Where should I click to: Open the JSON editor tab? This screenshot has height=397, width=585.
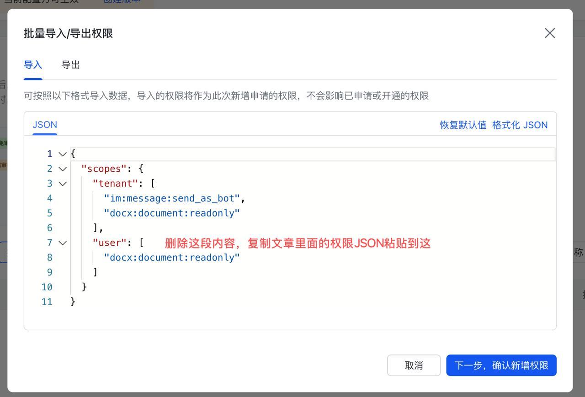(x=45, y=125)
